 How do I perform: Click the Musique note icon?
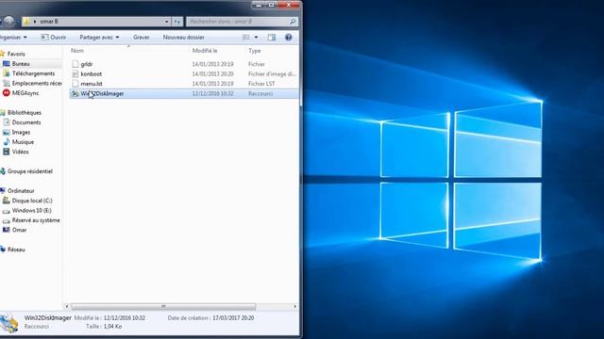point(7,142)
